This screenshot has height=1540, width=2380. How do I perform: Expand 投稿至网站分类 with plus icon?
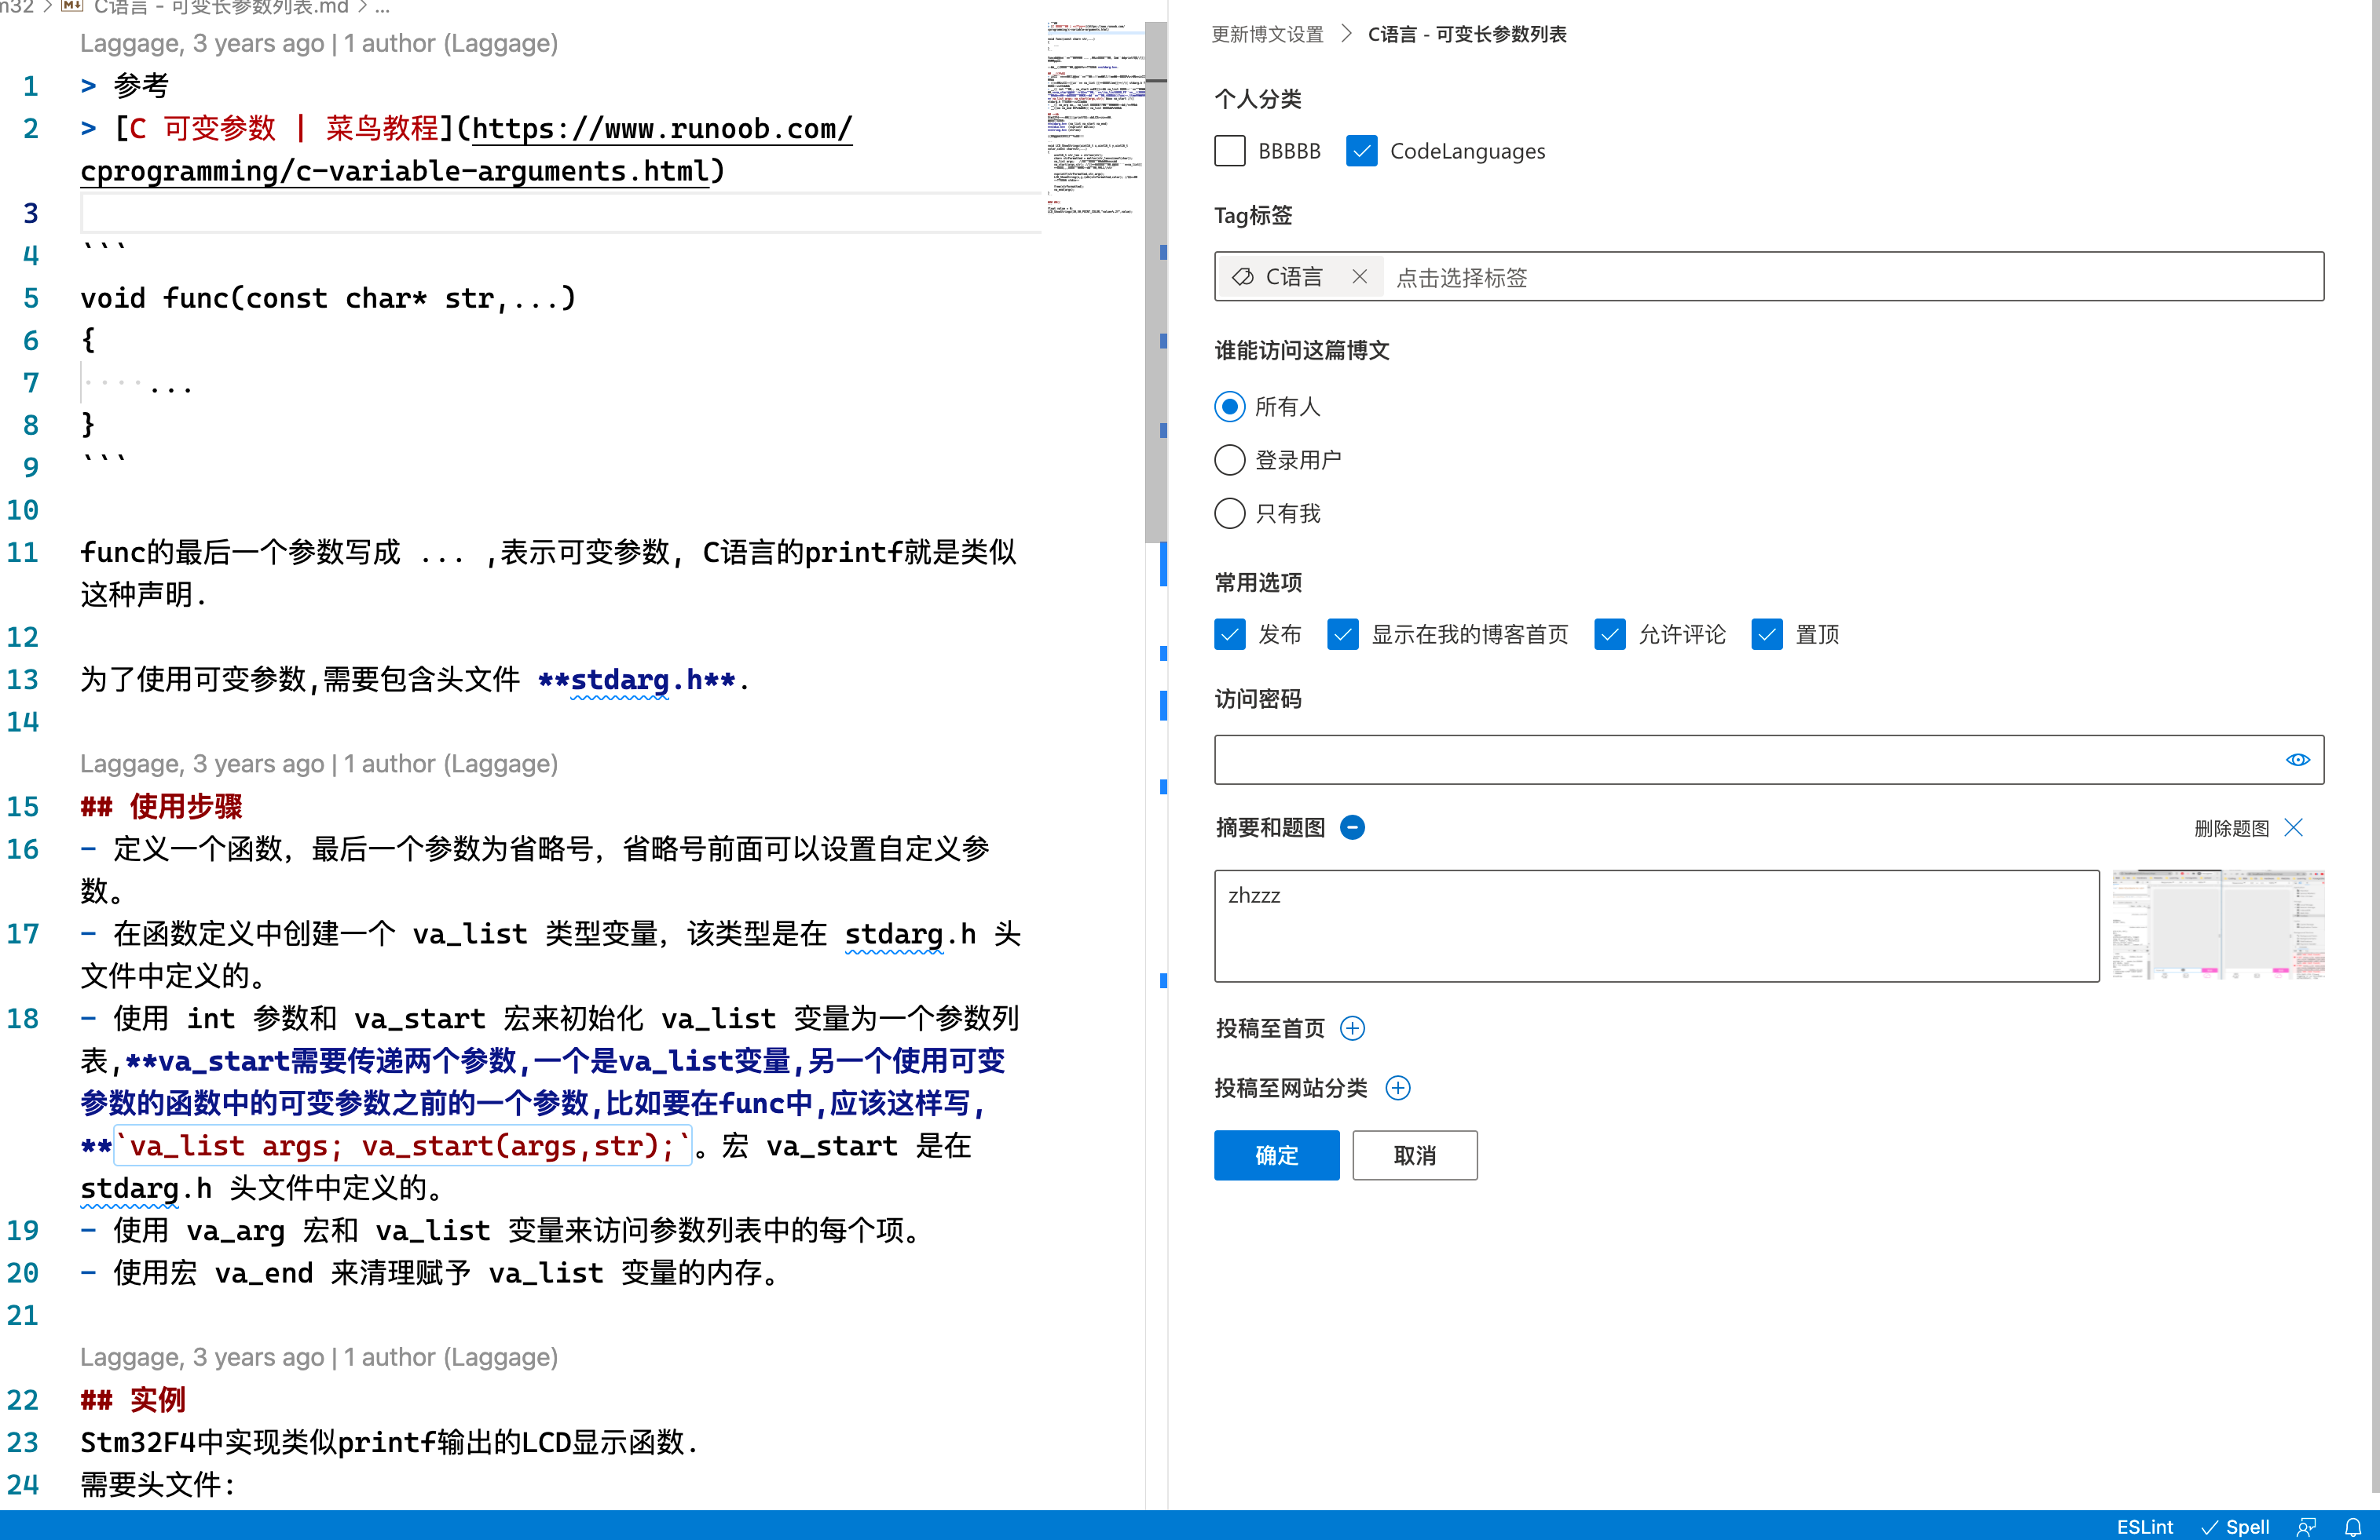pos(1397,1089)
